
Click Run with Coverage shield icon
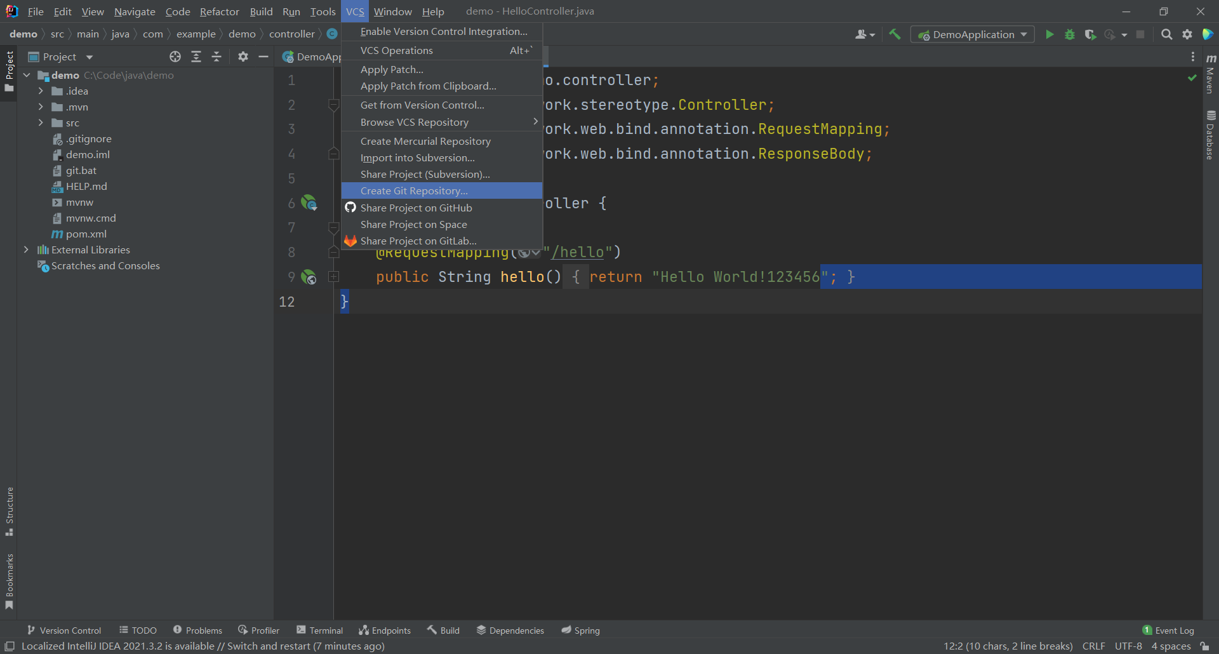[1090, 34]
